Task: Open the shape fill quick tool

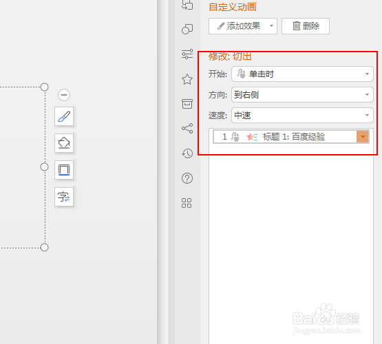Action: pos(64,143)
